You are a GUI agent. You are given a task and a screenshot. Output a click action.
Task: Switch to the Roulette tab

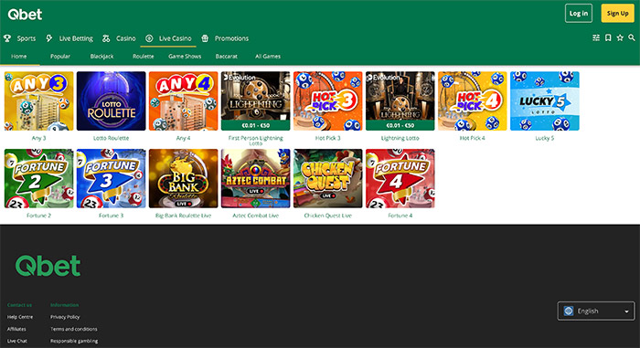pos(144,57)
